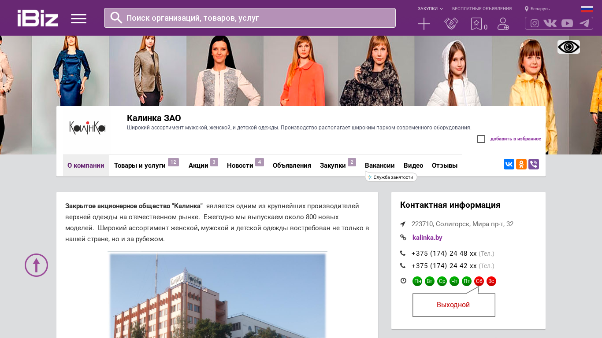Select Saturday 'Сб' schedule circle
Image resolution: width=602 pixels, height=338 pixels.
coord(479,281)
